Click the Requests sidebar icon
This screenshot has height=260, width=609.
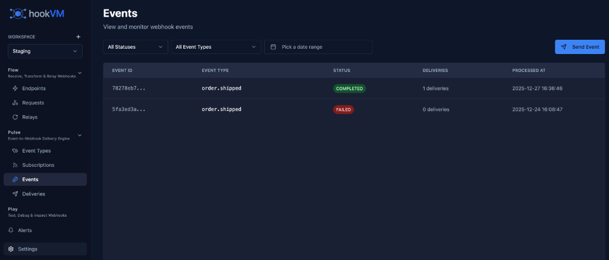(15, 103)
